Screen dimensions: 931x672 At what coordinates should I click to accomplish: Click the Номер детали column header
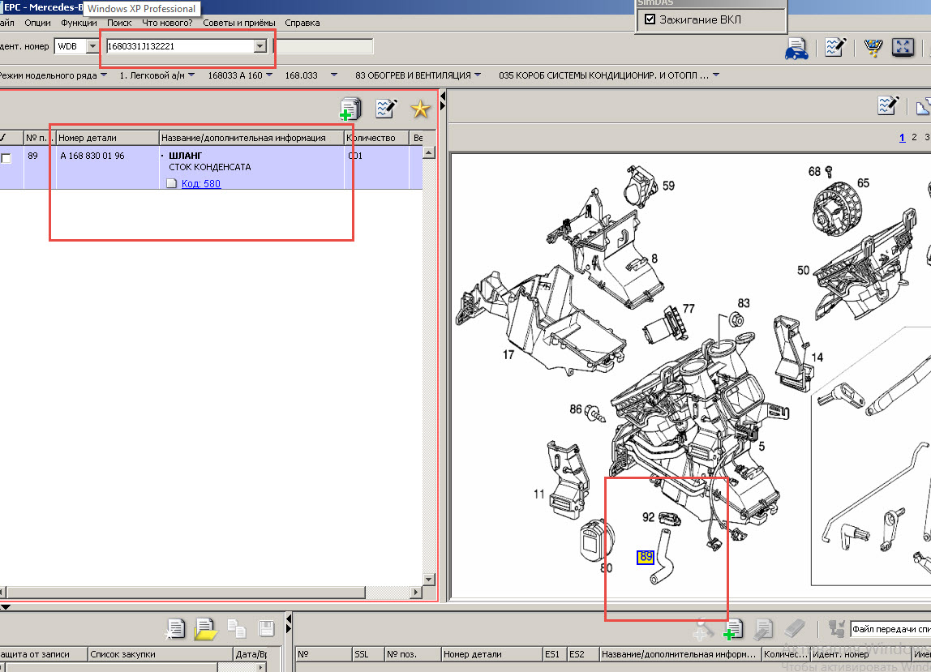88,138
